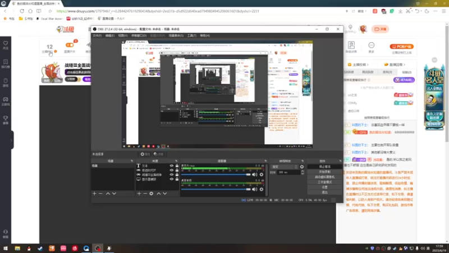Lock the third source in the Sources list
The width and height of the screenshot is (449, 253).
pyautogui.click(x=177, y=175)
